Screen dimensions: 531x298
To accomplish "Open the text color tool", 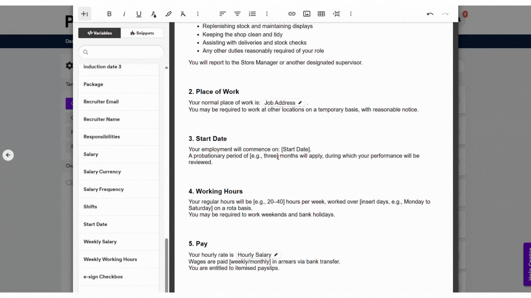I will (x=154, y=14).
